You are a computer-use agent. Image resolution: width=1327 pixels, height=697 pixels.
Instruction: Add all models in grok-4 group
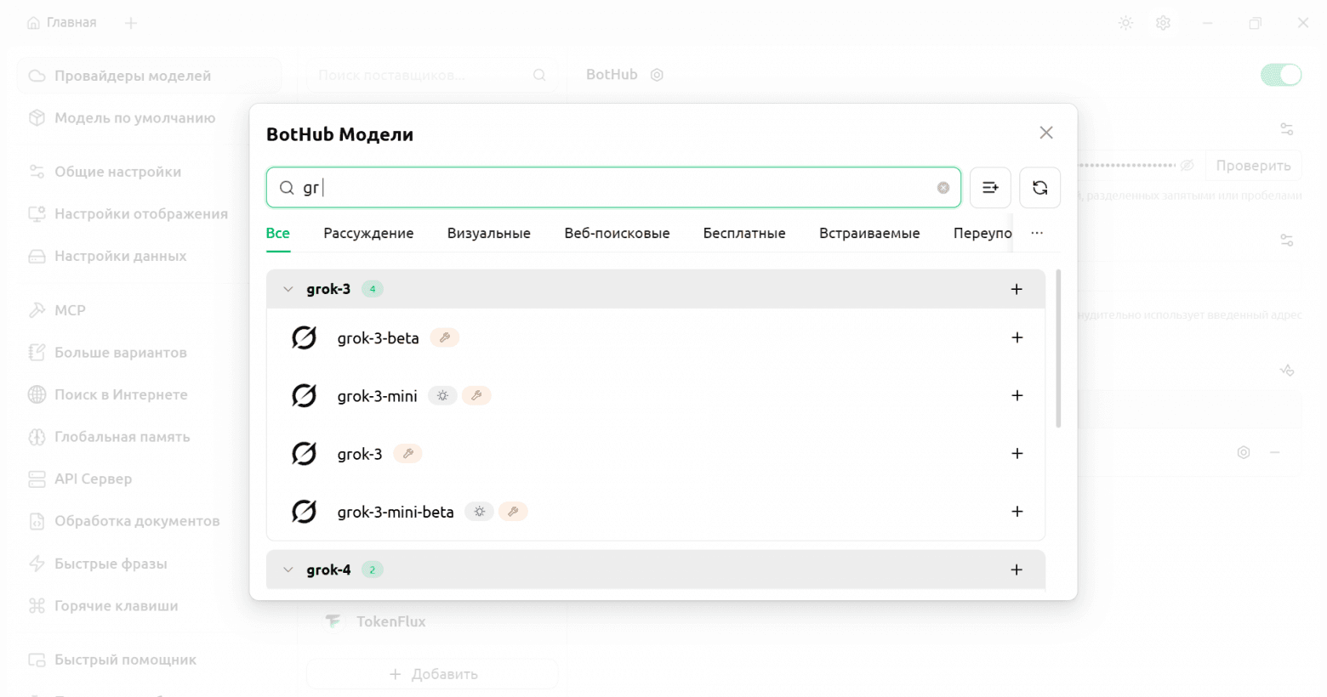click(x=1017, y=569)
